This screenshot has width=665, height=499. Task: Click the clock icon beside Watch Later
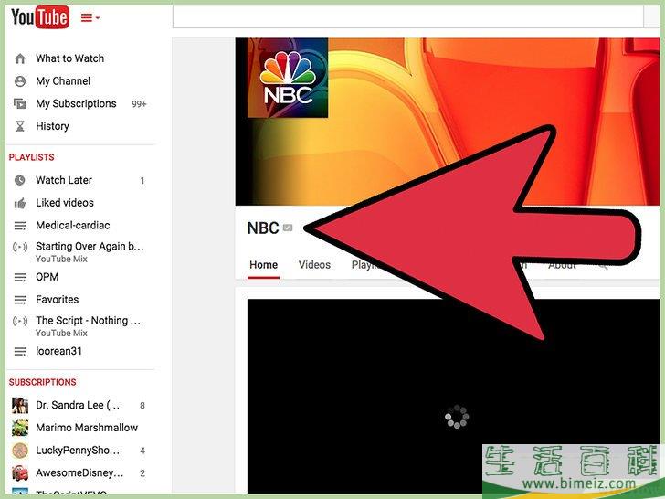20,180
